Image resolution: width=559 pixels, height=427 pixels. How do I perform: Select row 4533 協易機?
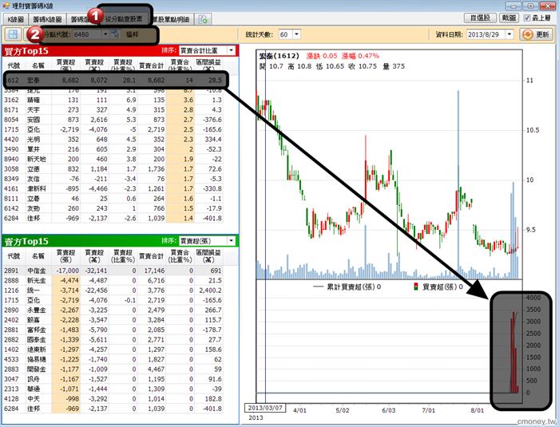coord(113,360)
